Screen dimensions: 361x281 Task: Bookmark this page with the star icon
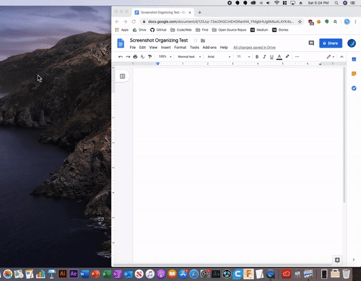click(300, 22)
